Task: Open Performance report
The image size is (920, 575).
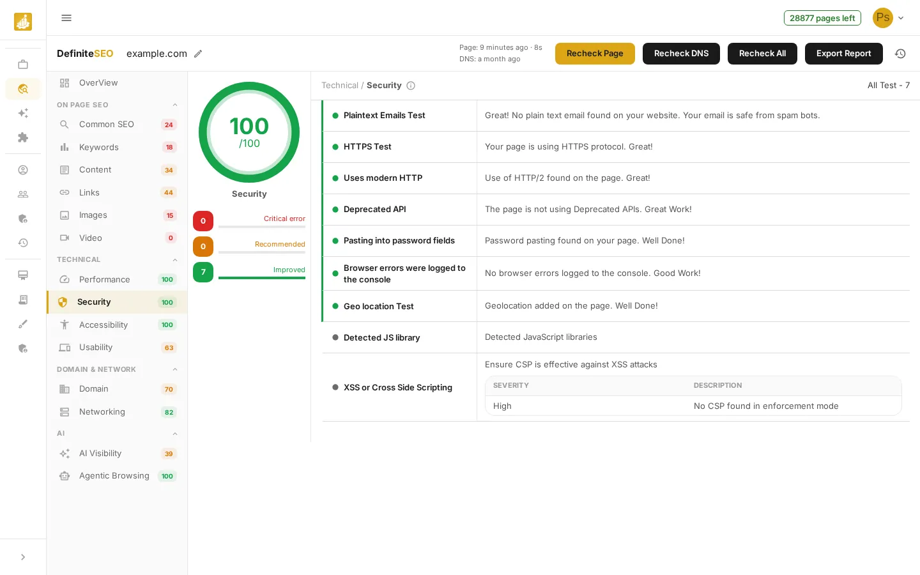Action: (117, 279)
